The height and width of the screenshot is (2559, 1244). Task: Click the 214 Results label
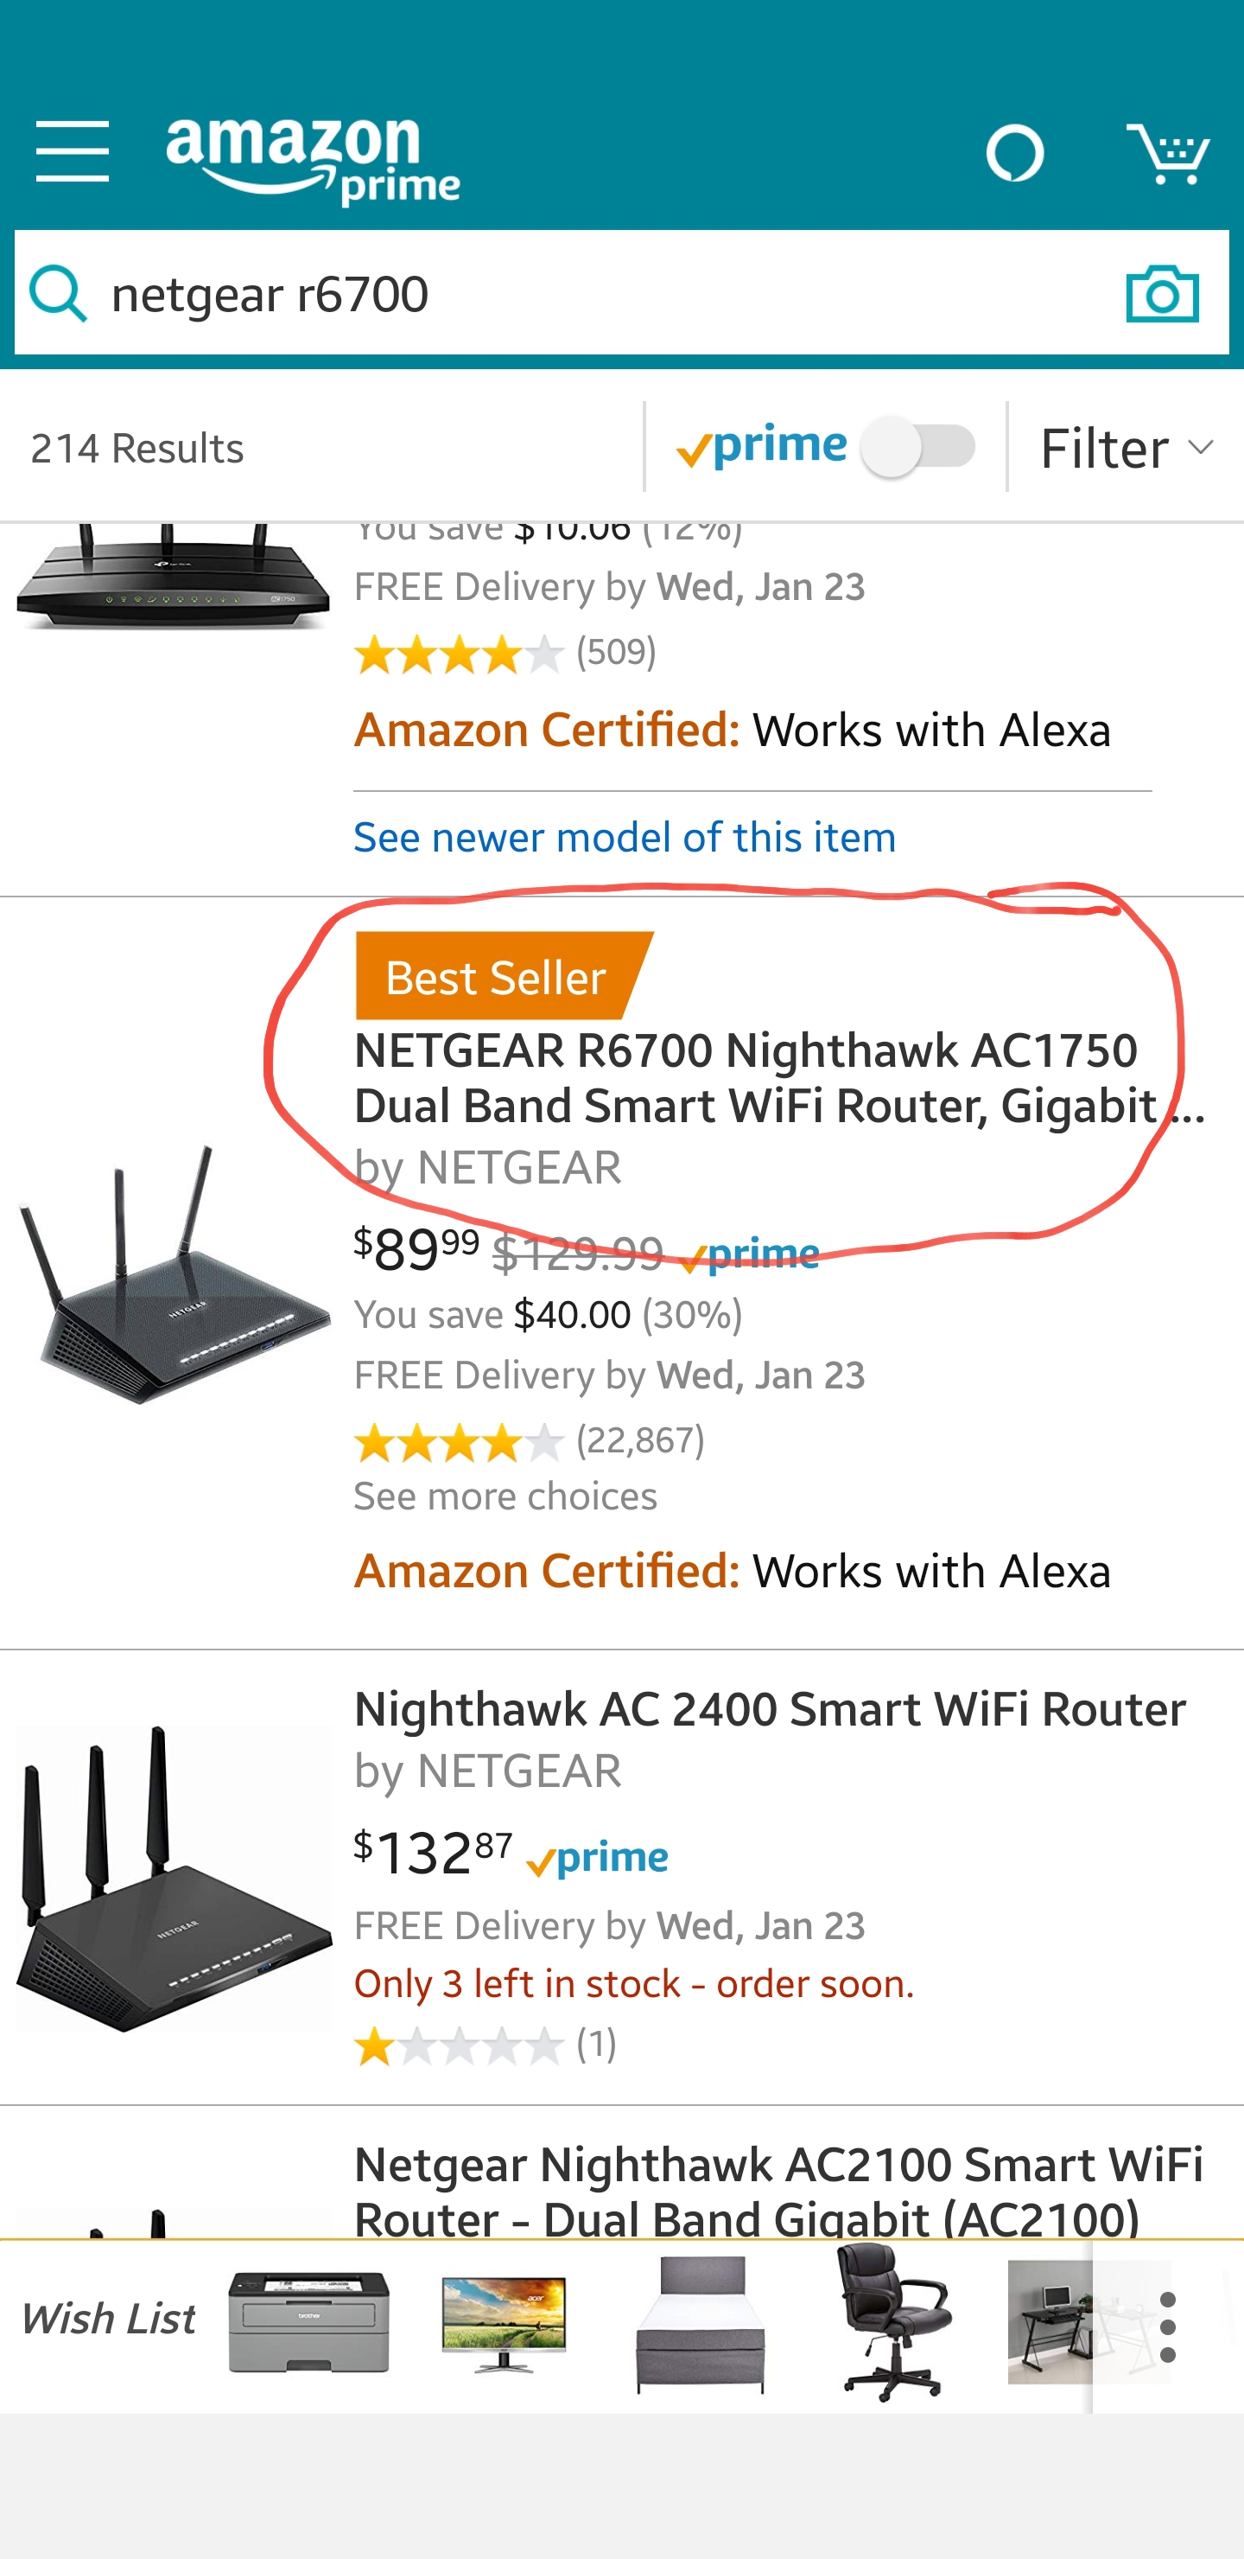(134, 448)
